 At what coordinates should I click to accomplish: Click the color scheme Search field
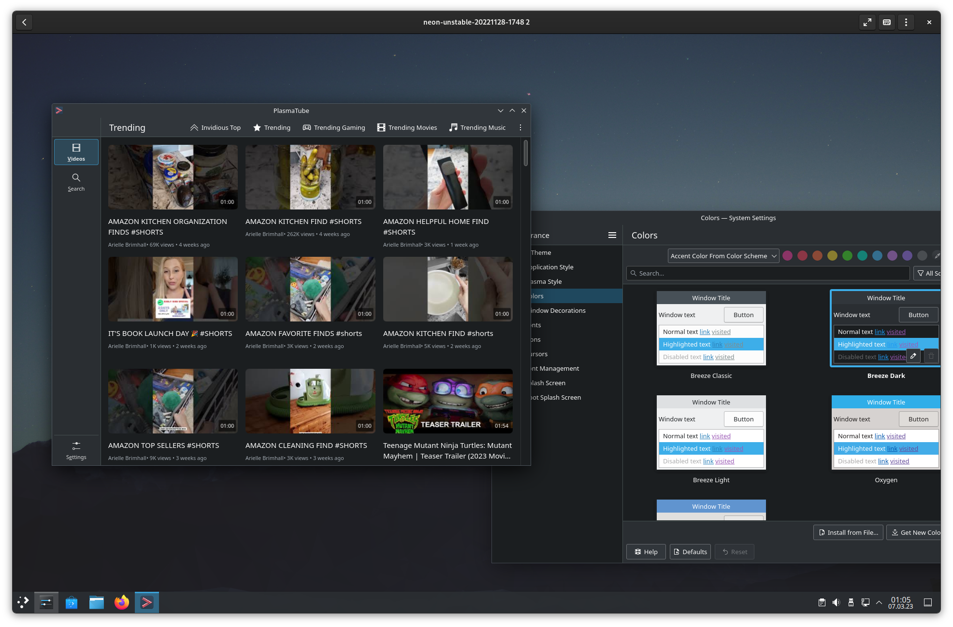[x=768, y=273]
